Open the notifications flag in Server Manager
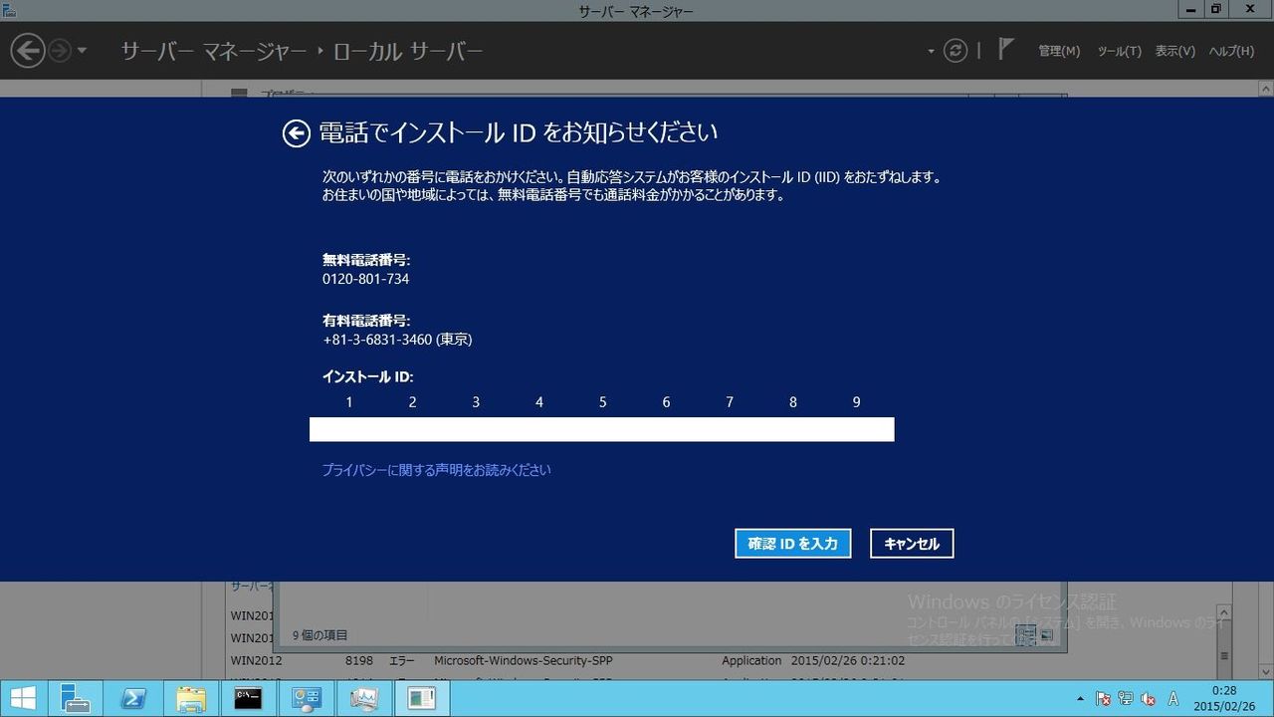The height and width of the screenshot is (717, 1274). point(1005,50)
